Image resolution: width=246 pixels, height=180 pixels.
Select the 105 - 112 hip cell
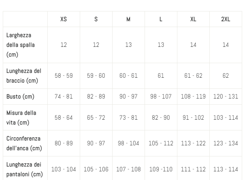161,143
